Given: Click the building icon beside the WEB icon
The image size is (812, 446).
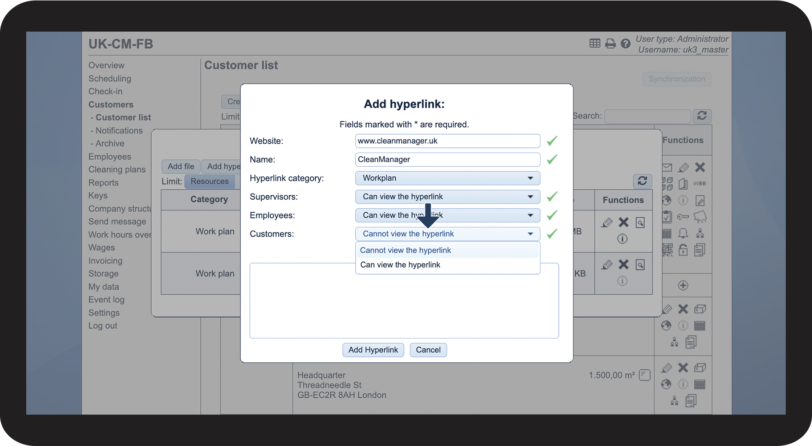Looking at the screenshot, I should click(683, 184).
